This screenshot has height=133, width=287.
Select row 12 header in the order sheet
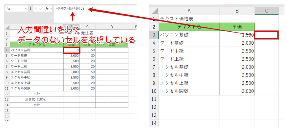click(7, 94)
